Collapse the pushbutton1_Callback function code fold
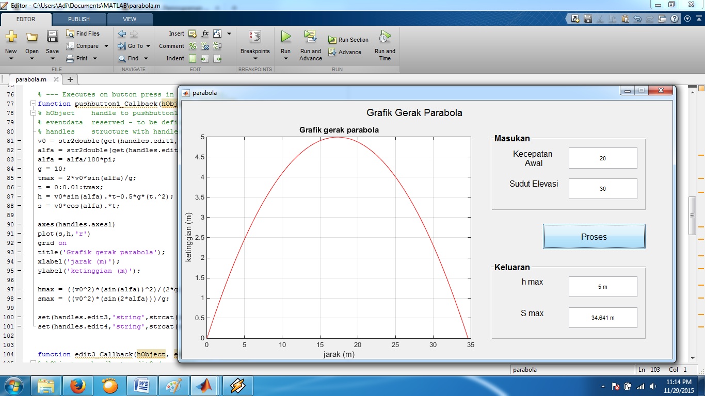The image size is (705, 396). (33, 104)
